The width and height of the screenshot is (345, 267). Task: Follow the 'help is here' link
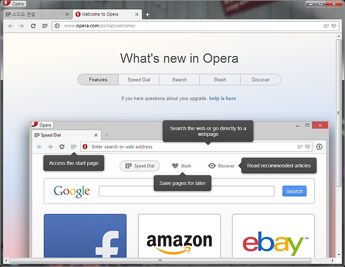[222, 98]
